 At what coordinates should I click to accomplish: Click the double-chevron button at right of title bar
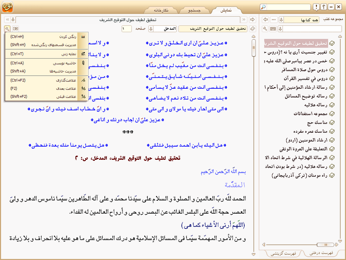click(x=244, y=19)
